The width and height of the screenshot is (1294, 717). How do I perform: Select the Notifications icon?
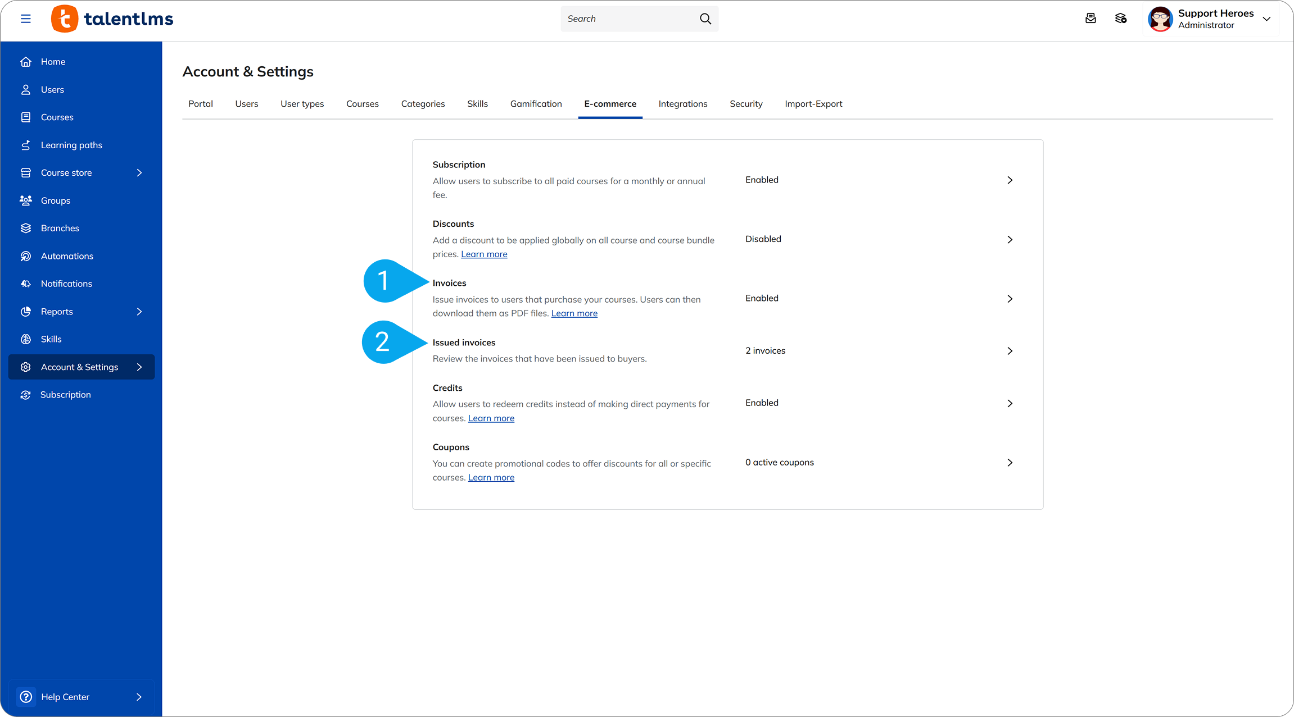click(26, 284)
